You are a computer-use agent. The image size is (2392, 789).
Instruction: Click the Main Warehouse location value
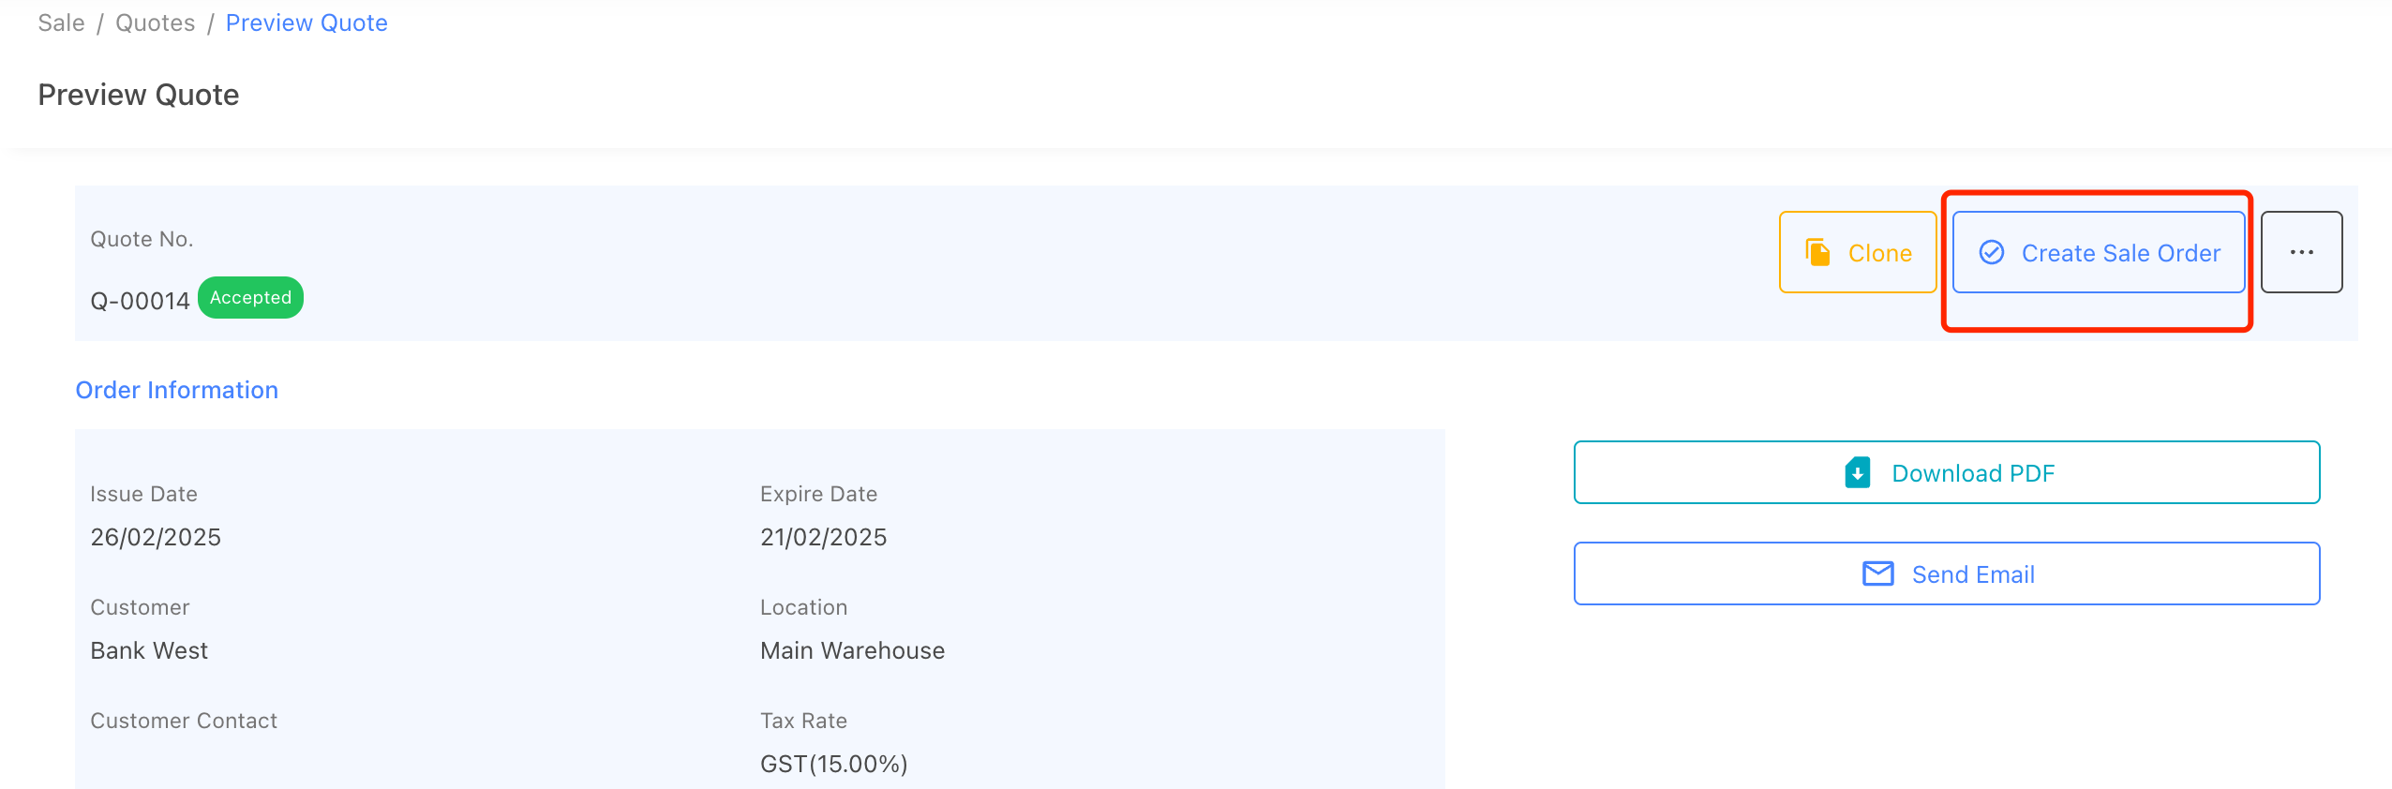pos(852,650)
